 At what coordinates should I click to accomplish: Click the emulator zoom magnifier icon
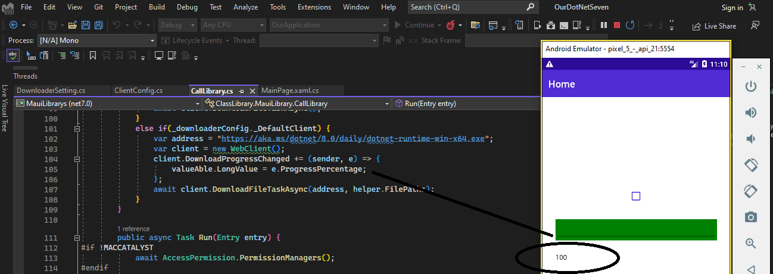click(x=751, y=243)
